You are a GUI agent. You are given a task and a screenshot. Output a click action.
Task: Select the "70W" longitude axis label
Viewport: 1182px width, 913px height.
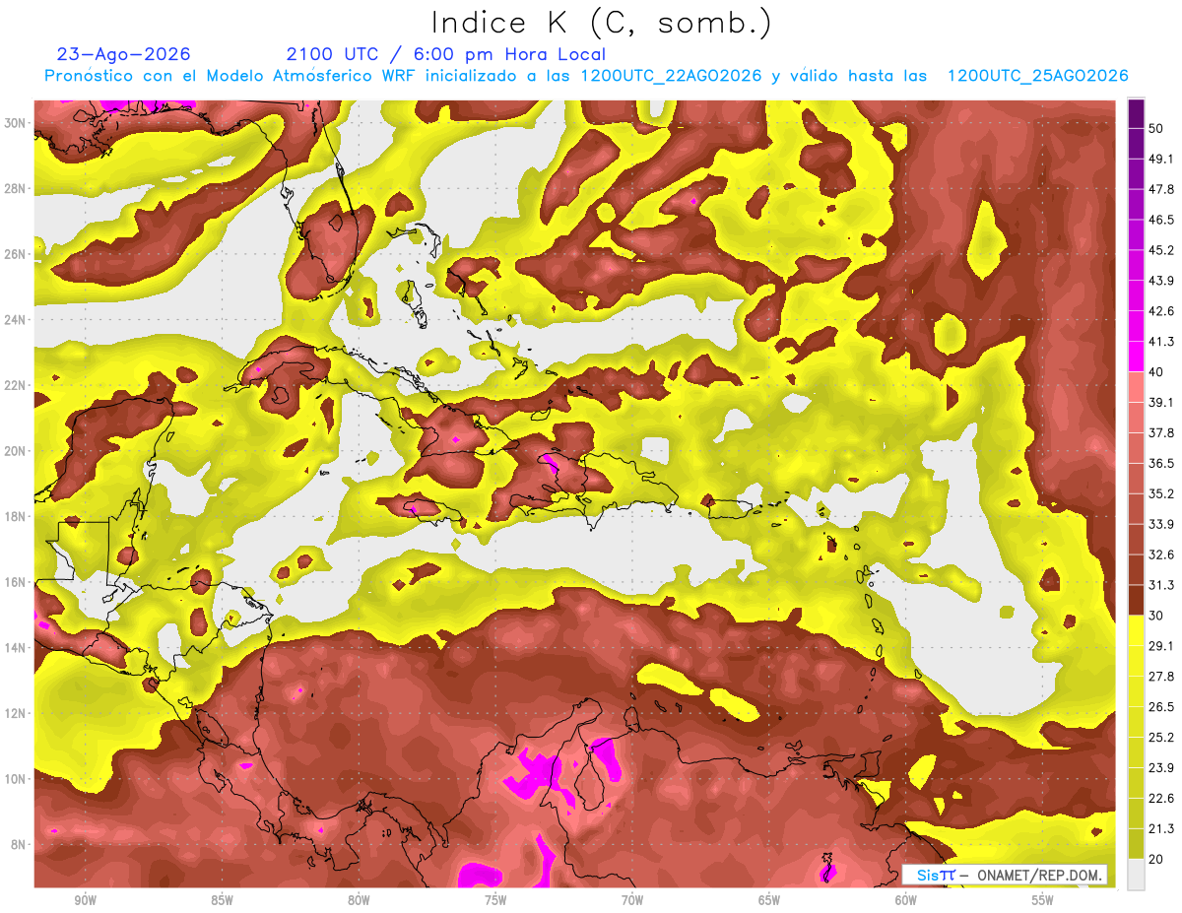coord(632,900)
